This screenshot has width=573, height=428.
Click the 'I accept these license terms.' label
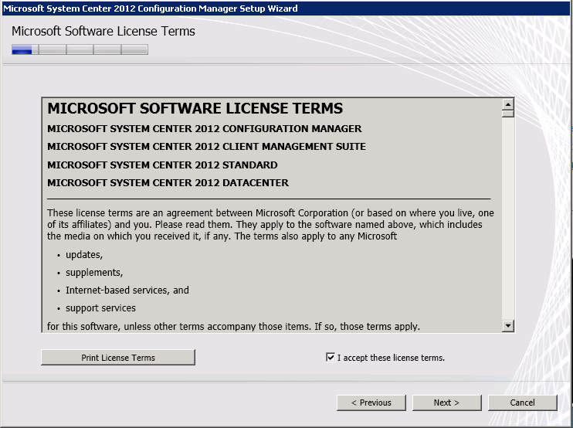pyautogui.click(x=391, y=358)
